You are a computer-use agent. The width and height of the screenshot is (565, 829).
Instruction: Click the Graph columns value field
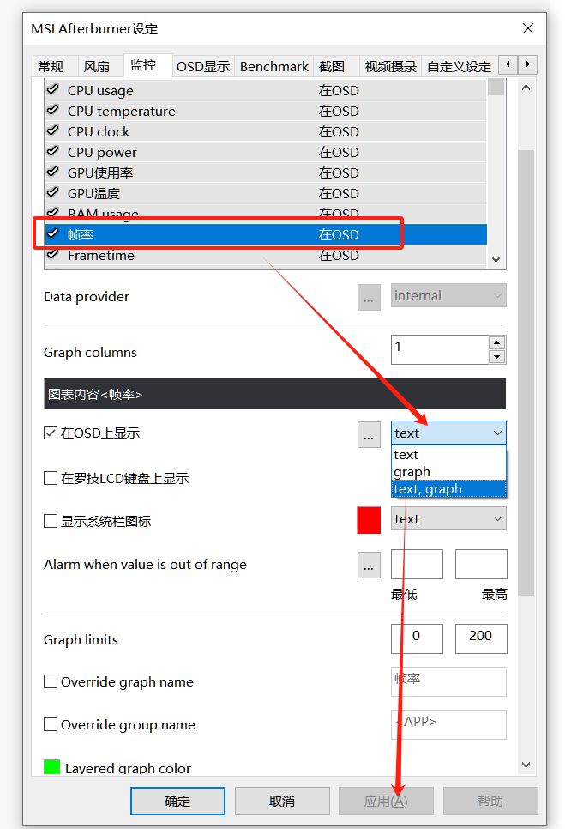[x=440, y=349]
